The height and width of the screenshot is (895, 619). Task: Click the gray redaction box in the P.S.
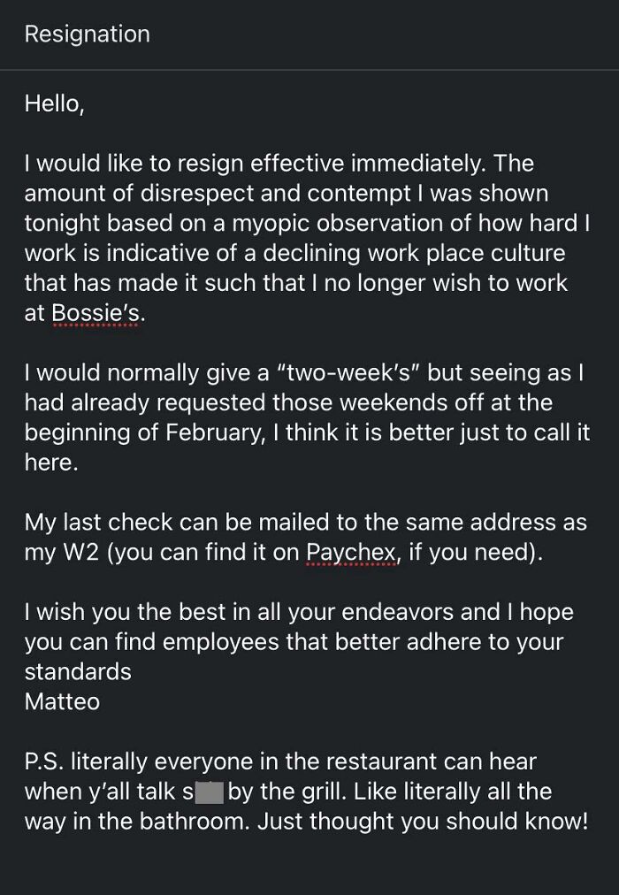click(x=209, y=792)
